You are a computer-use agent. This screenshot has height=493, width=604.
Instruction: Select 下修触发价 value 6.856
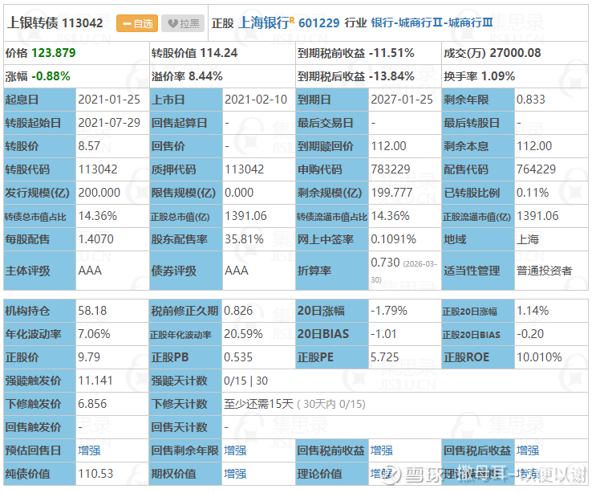point(92,404)
